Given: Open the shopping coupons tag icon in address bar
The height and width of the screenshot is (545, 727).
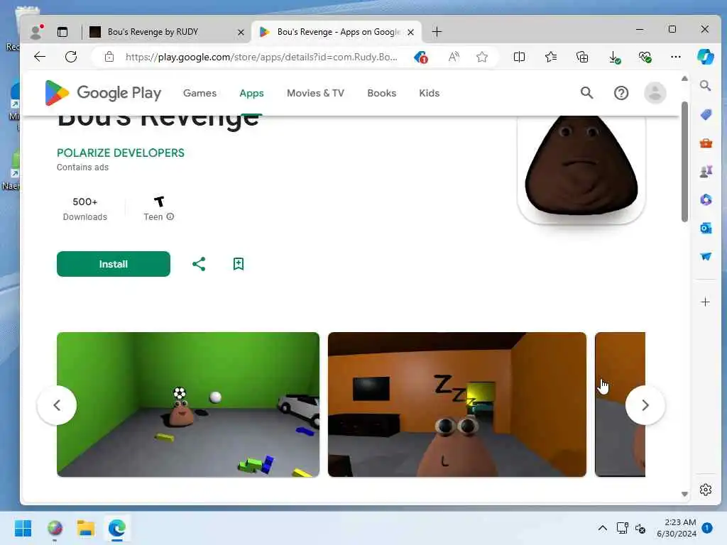Looking at the screenshot, I should [421, 57].
